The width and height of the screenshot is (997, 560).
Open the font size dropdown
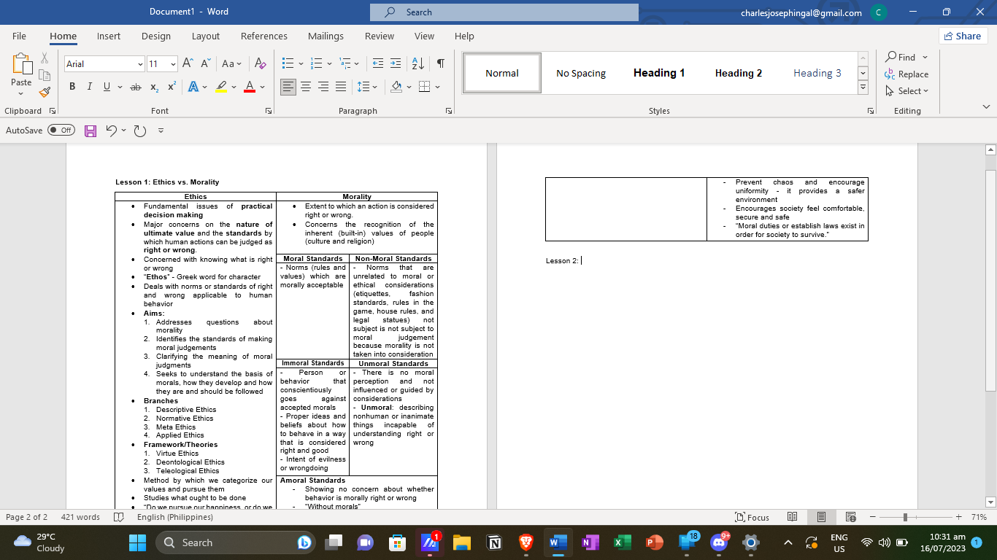[173, 64]
